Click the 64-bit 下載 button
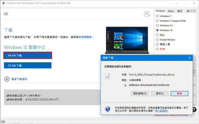The width and height of the screenshot is (199, 124). [x=28, y=55]
